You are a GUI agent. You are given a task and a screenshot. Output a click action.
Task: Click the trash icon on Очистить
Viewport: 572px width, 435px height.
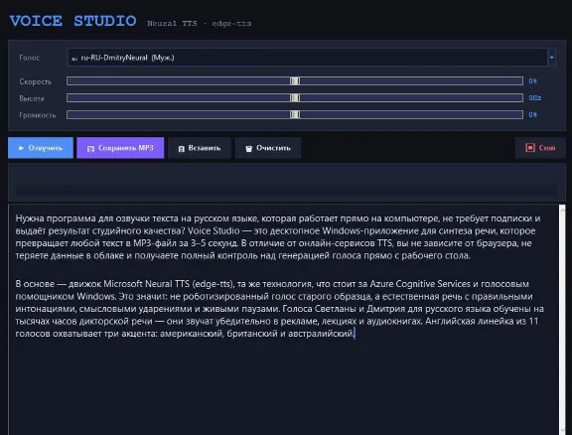click(249, 149)
